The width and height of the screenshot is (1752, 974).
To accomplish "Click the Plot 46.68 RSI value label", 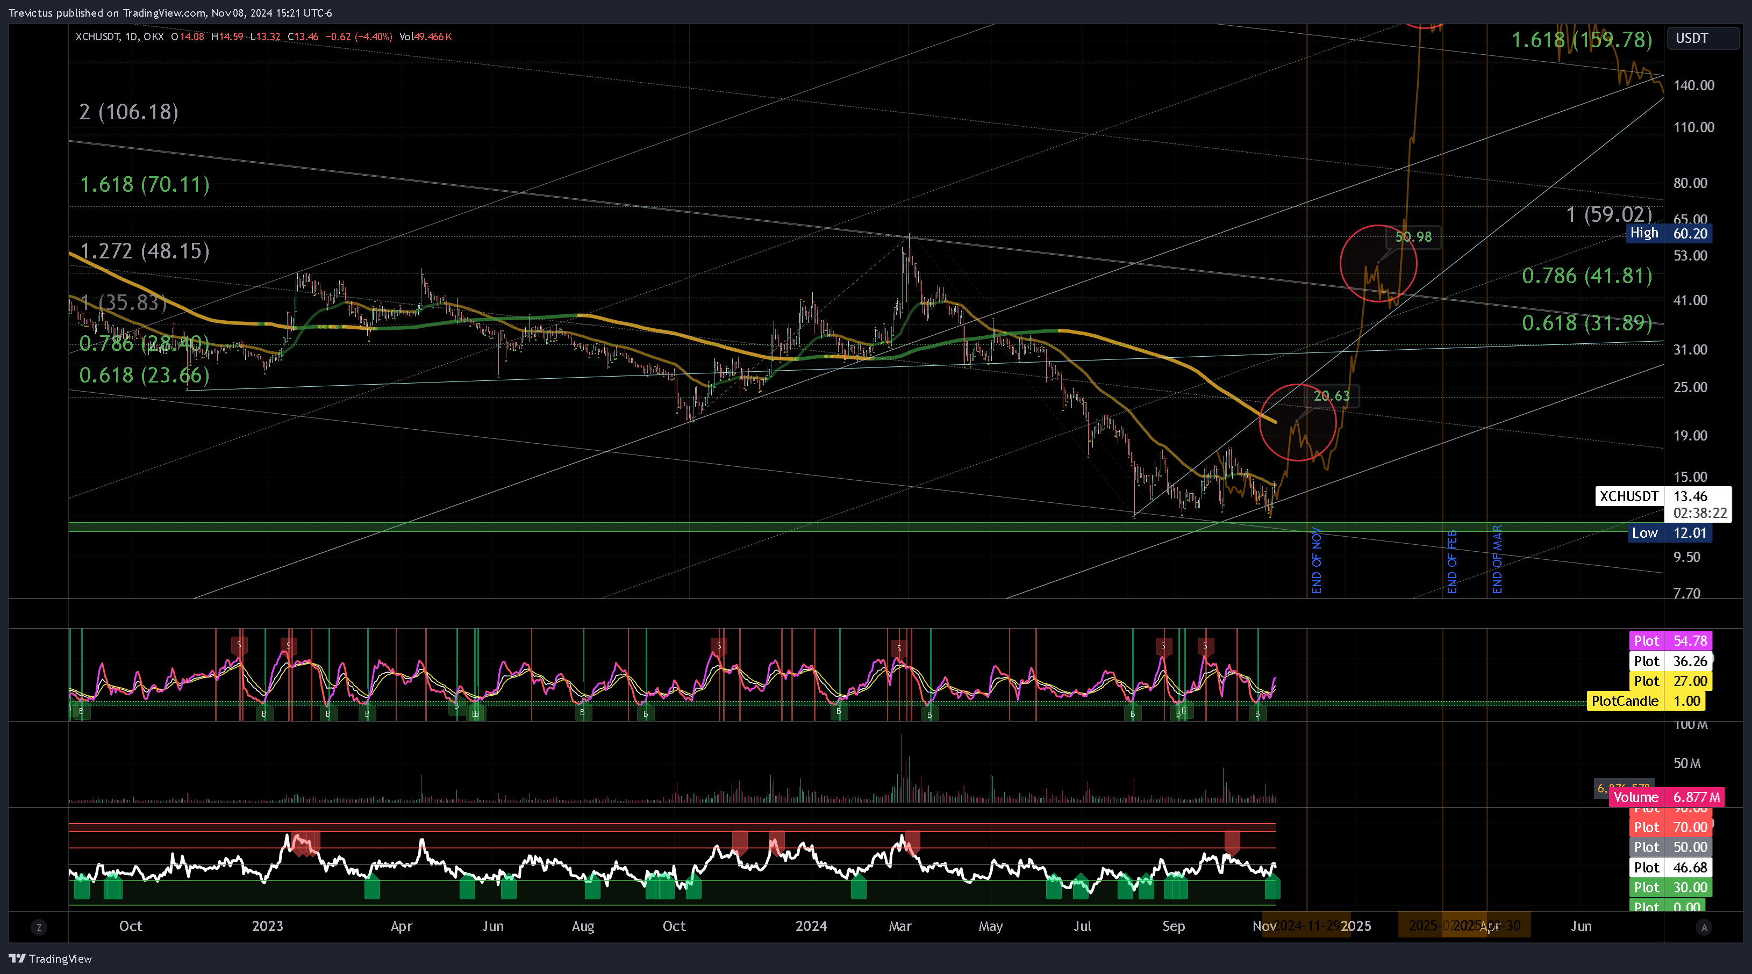I will pyautogui.click(x=1670, y=867).
